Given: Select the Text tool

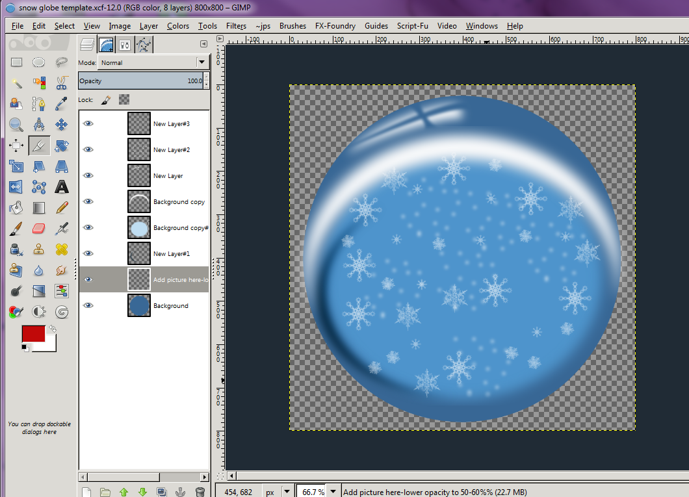Looking at the screenshot, I should [62, 187].
